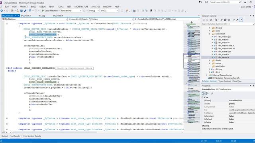Click the Undo arrow icon
The image size is (255, 143).
(x=30, y=11)
